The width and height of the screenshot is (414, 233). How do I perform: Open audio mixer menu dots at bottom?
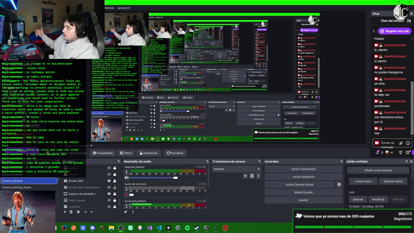coord(133,212)
